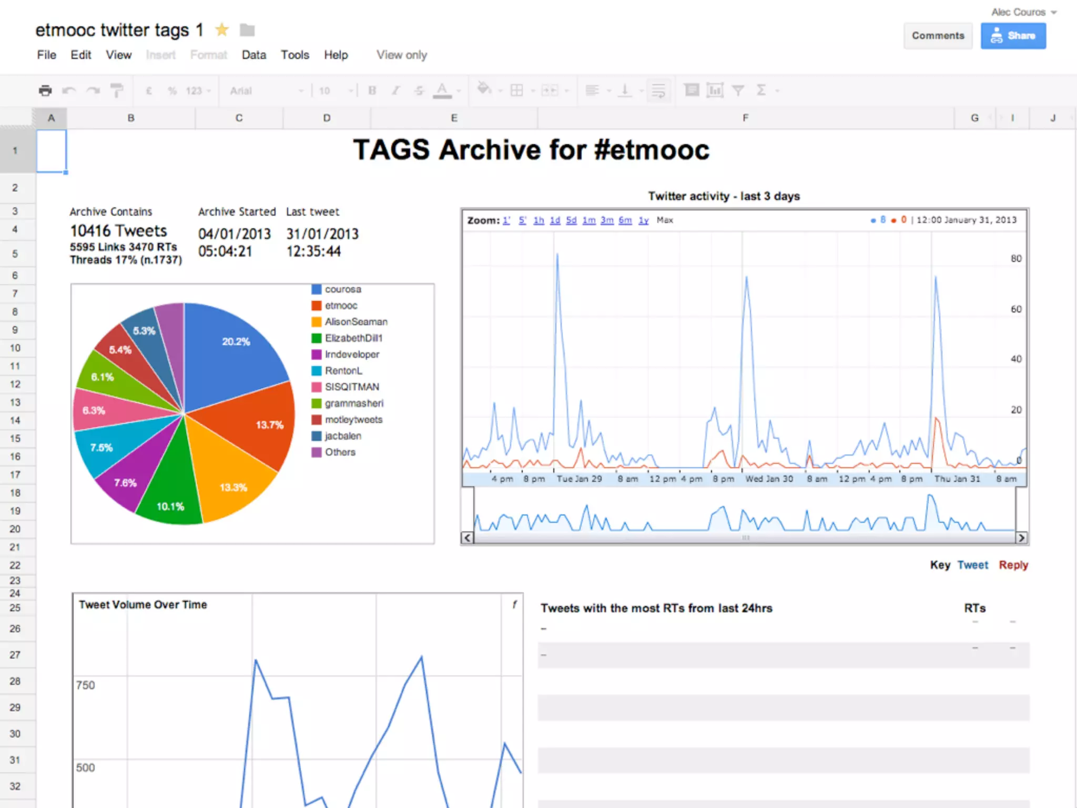Click the print icon in toolbar
The image size is (1077, 808).
[x=45, y=90]
